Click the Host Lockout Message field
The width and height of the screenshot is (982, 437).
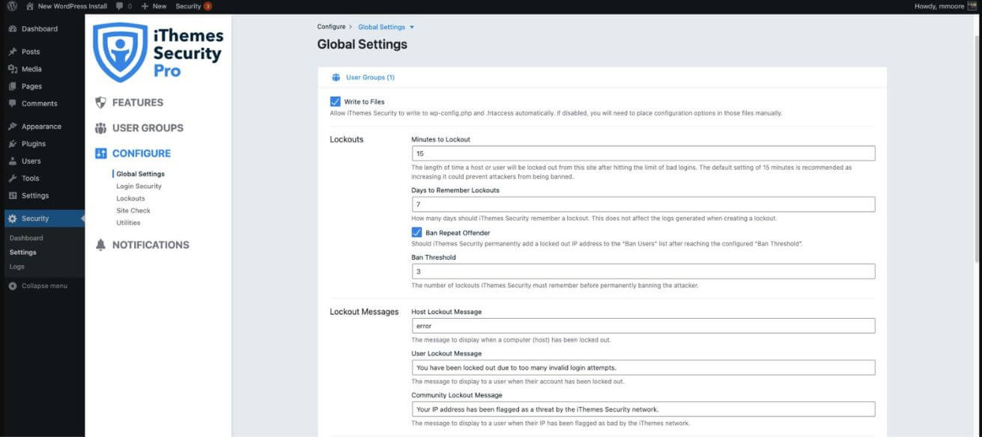pos(643,326)
